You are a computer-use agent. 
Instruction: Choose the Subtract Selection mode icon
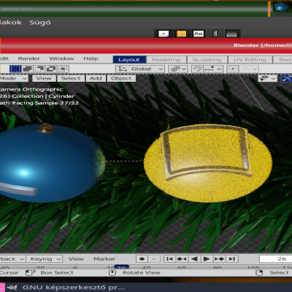(39, 69)
